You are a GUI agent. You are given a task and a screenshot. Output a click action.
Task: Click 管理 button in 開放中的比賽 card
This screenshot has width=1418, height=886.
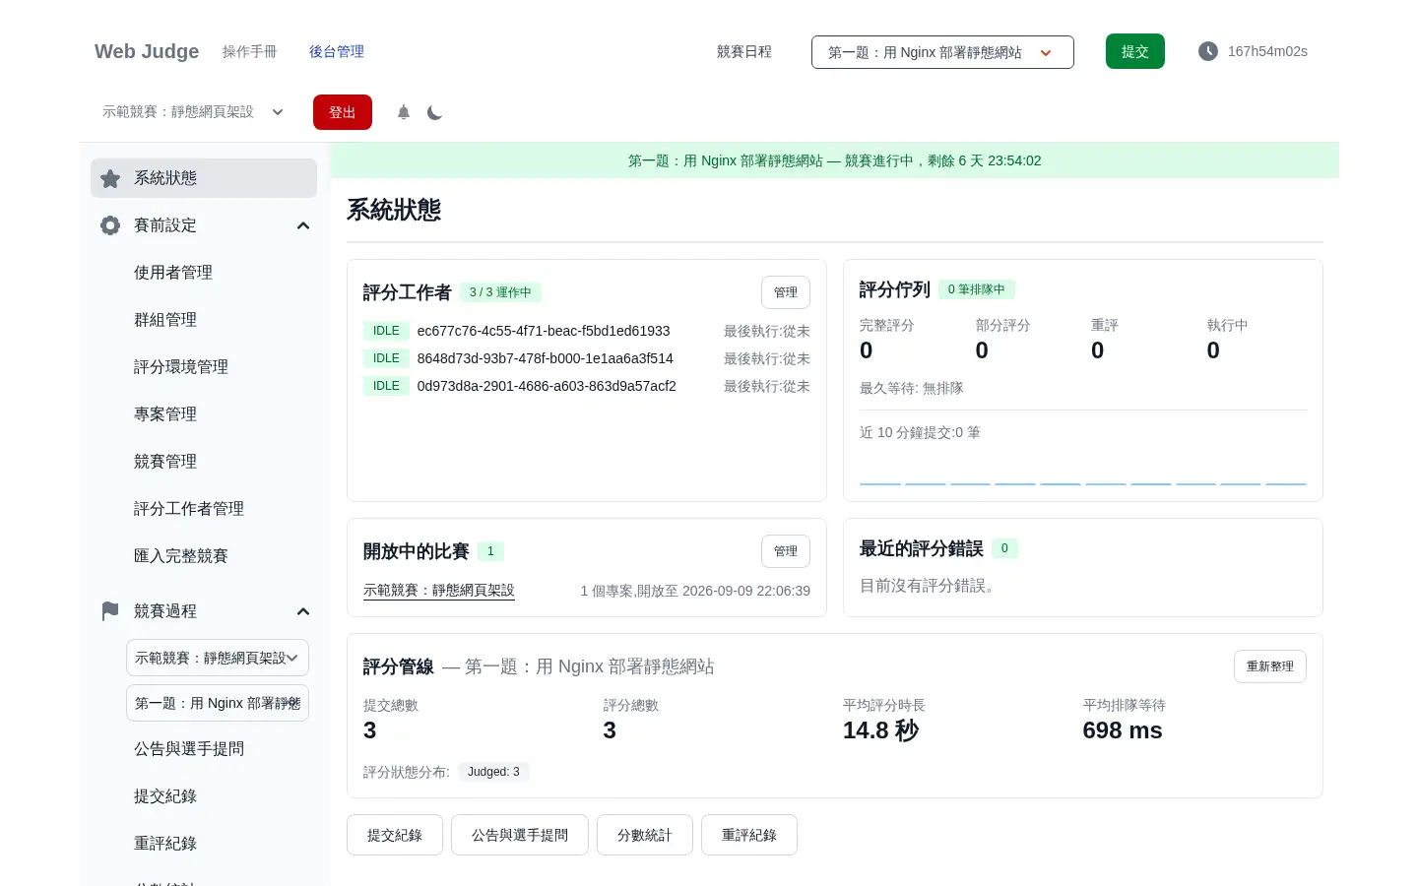tap(786, 551)
